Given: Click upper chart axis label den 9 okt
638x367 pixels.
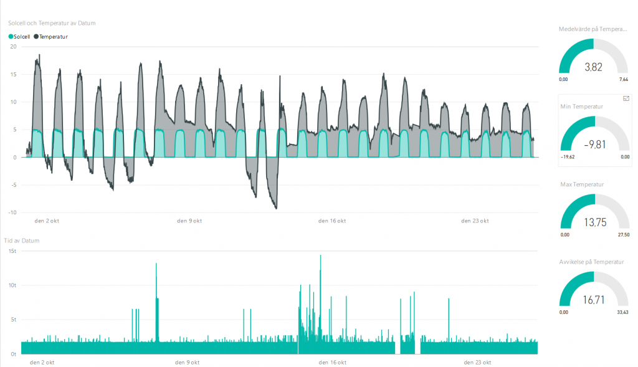Looking at the screenshot, I should [x=189, y=221].
